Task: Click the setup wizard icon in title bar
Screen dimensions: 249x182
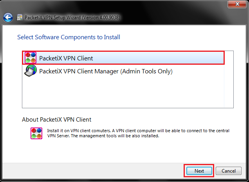Action: (x=20, y=17)
